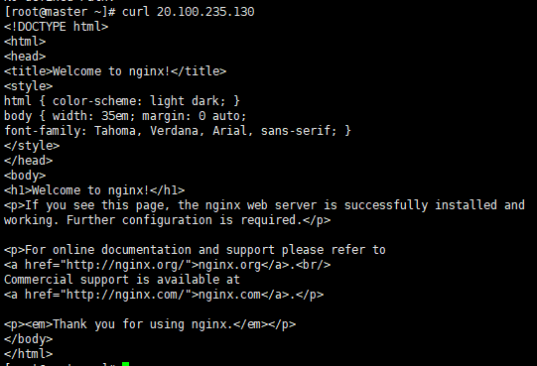537x366 pixels.
Task: Click the body width: 35em line
Action: pyautogui.click(x=125, y=116)
